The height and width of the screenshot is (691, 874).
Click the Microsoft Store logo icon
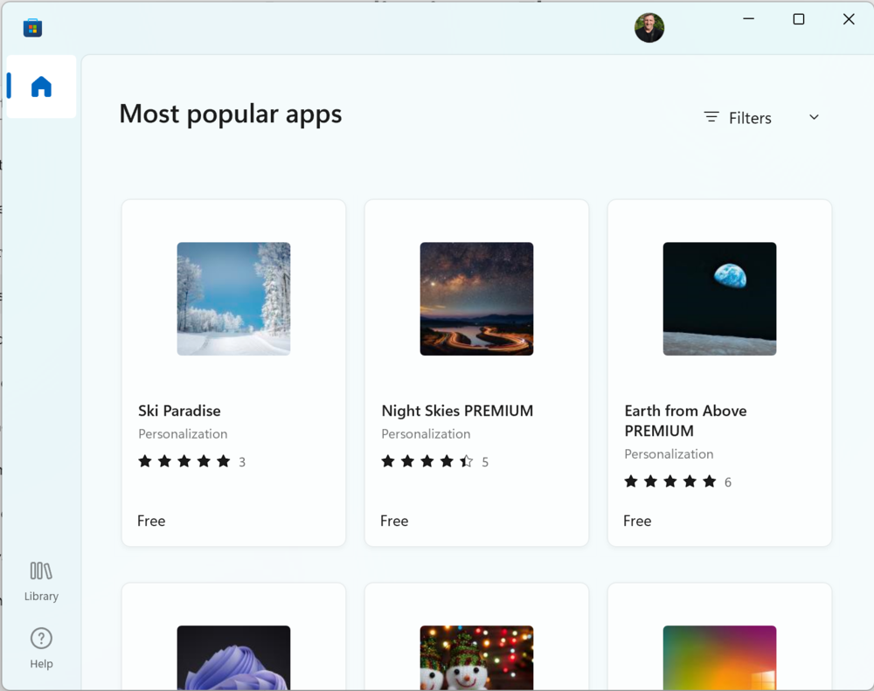coord(32,28)
